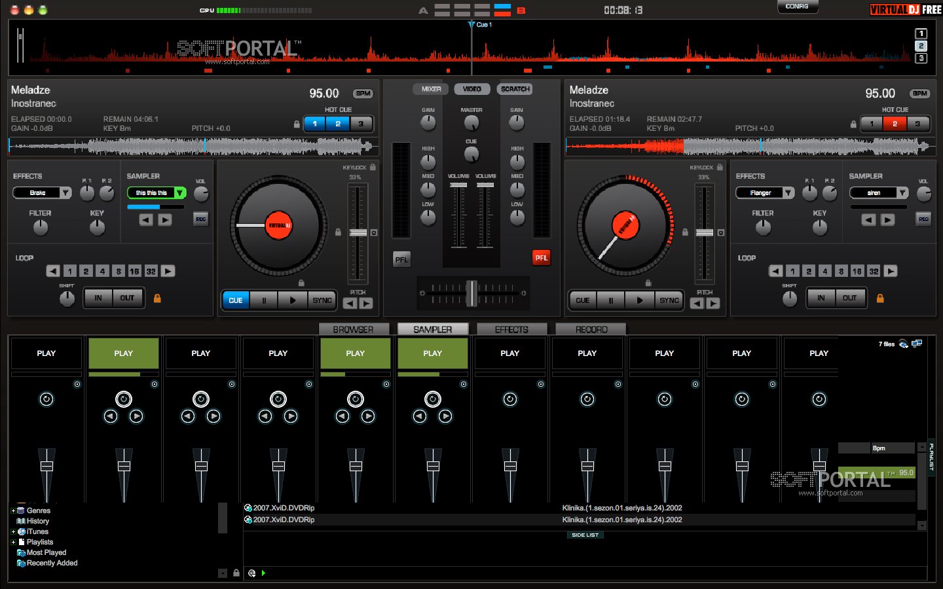Viewport: 943px width, 589px height.
Task: Click left channel volume fader
Action: pyautogui.click(x=458, y=185)
